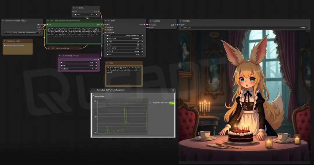The image size is (314, 165).
Task: Collapse the yellow Note node via its dot
Action: [107, 63]
